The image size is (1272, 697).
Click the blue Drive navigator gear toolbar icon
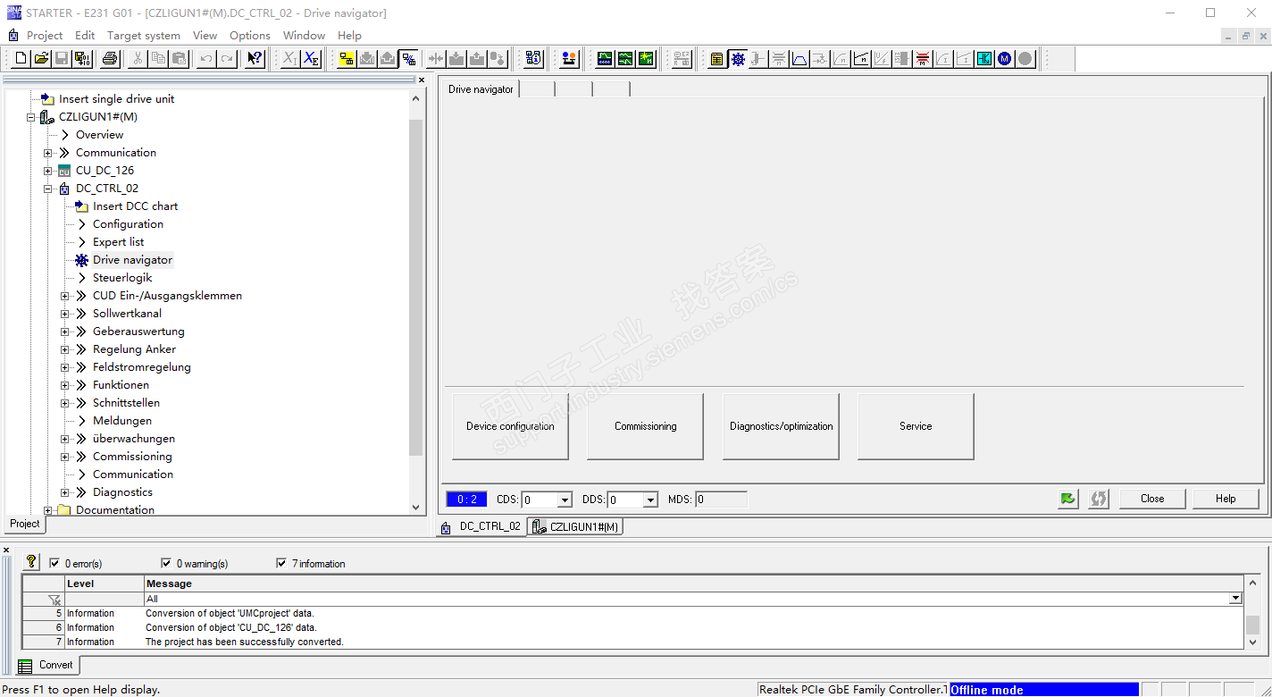click(x=738, y=59)
